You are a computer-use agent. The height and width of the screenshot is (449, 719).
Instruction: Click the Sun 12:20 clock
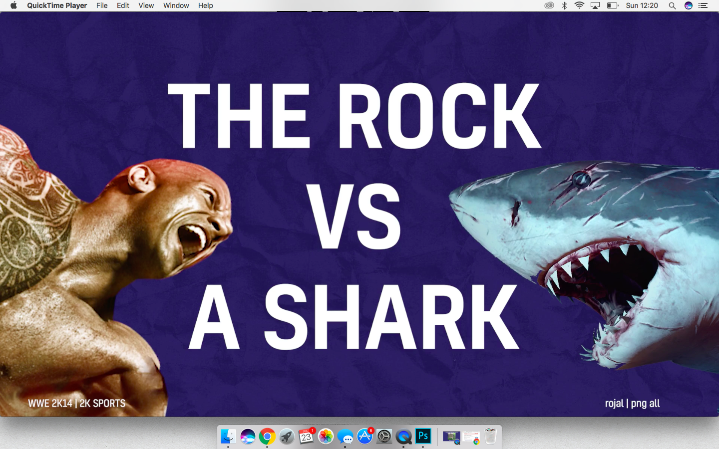click(x=642, y=5)
